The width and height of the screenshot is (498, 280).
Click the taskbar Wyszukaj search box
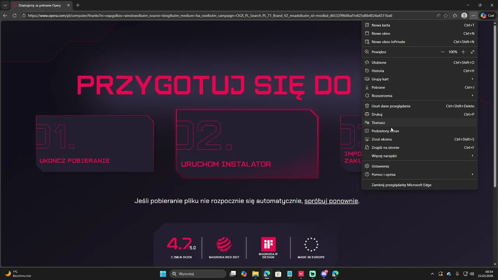197,274
